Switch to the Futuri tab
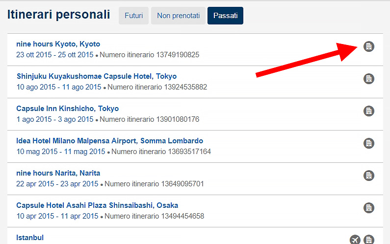 click(x=133, y=16)
